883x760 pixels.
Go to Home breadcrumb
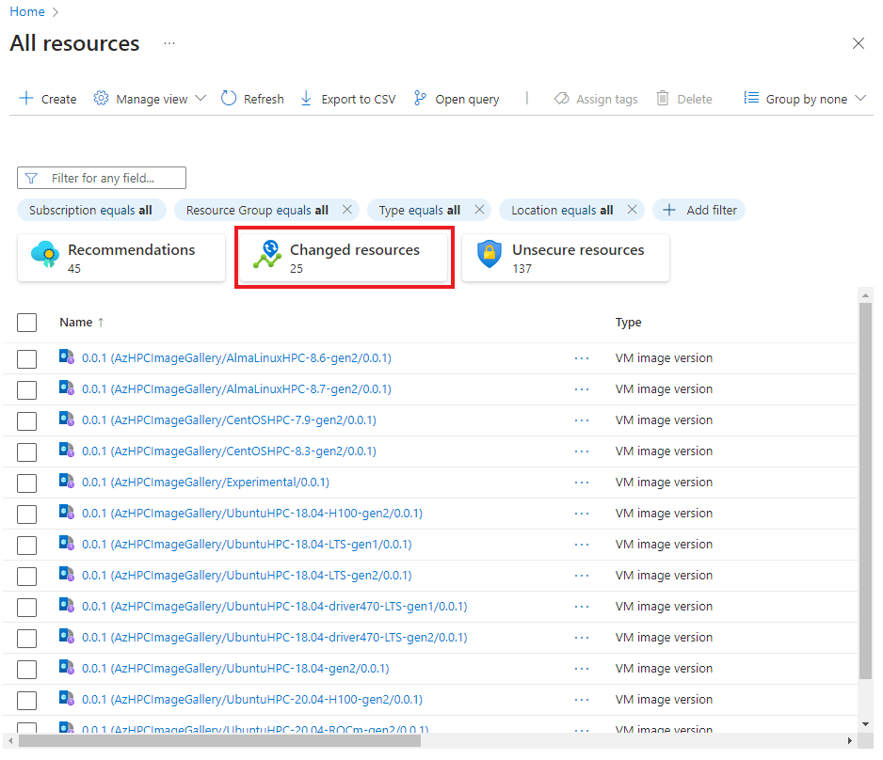[x=27, y=12]
